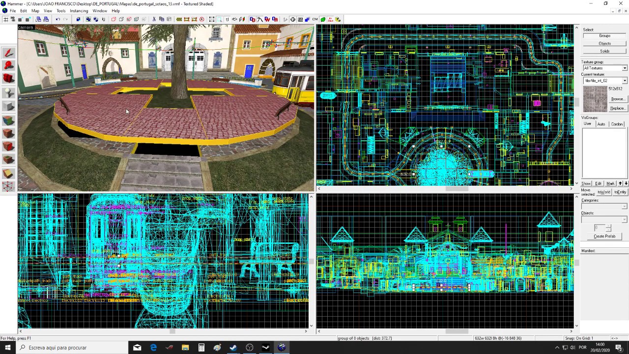Select the Magnify tool
This screenshot has width=629, height=354.
(x=8, y=65)
